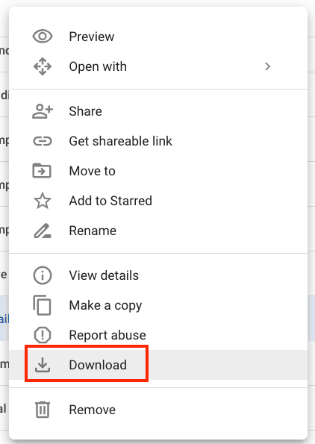Click the chain link icon
This screenshot has height=444, width=315.
coord(43,141)
